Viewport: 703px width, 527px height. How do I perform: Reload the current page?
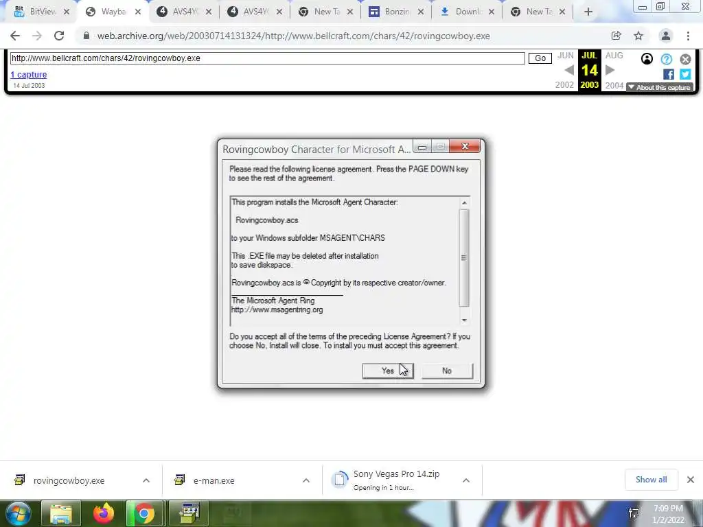pos(59,36)
